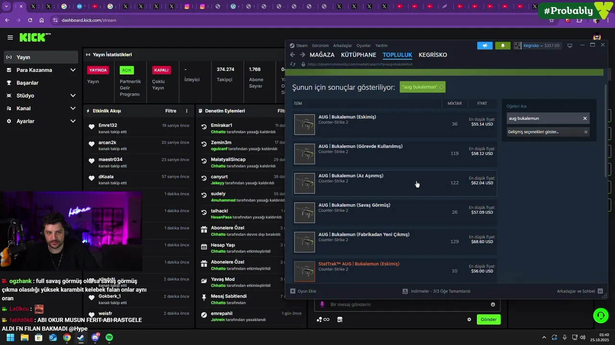The image size is (615, 345).
Task: Sort results by FİYAT column
Action: 482,103
